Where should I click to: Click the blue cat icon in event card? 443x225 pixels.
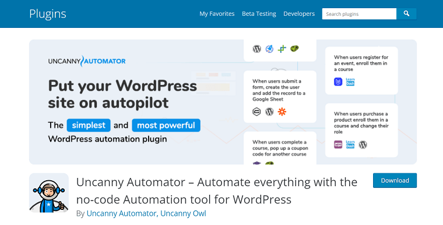[338, 82]
